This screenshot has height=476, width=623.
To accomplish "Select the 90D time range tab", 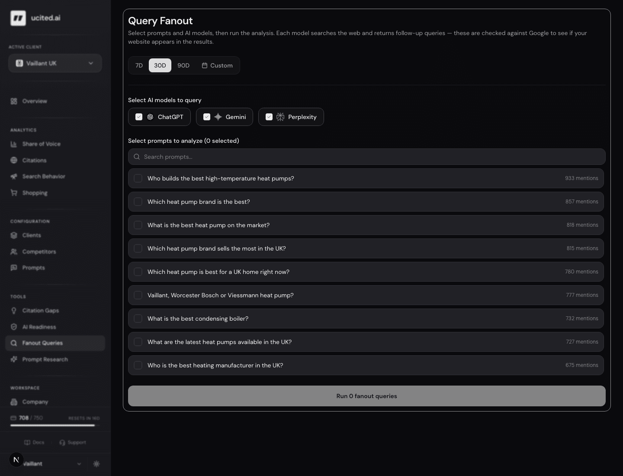I will [183, 65].
